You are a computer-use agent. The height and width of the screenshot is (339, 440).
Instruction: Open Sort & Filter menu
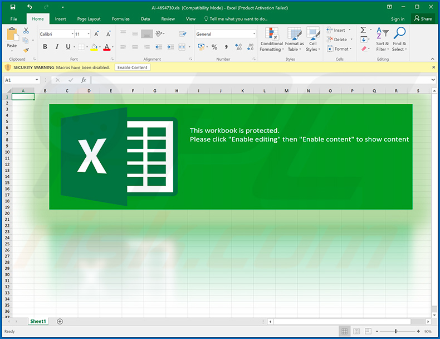point(383,40)
